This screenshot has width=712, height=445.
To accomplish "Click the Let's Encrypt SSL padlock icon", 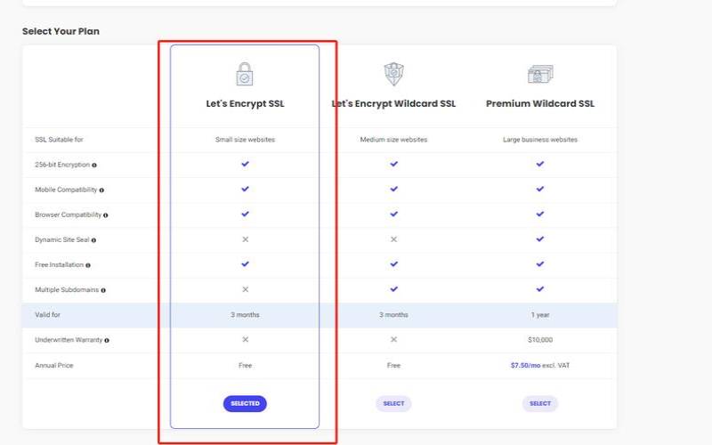I will 245,74.
